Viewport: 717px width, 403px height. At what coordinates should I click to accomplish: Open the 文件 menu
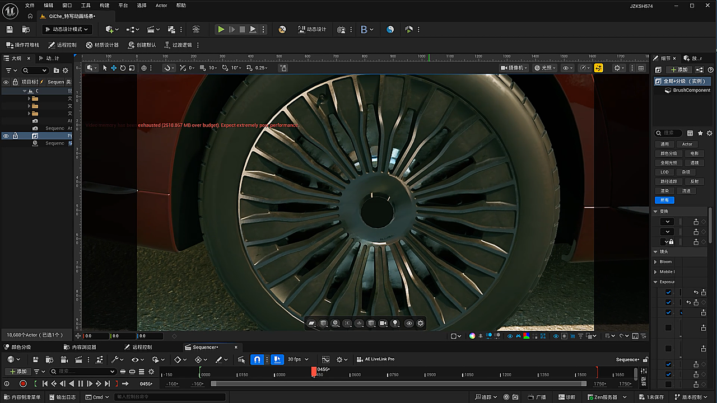(x=30, y=6)
